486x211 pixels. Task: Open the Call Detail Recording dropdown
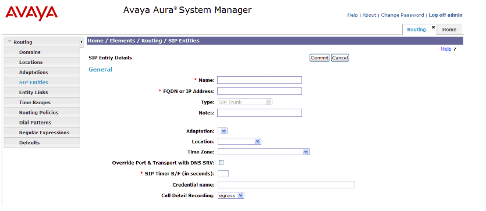click(231, 195)
